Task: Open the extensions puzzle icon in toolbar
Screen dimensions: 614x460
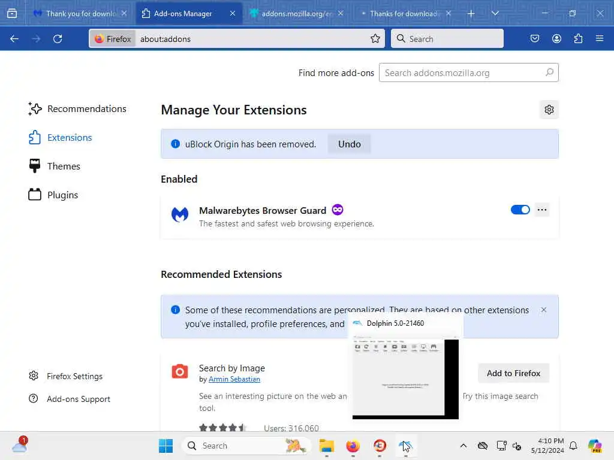Action: [x=578, y=39]
